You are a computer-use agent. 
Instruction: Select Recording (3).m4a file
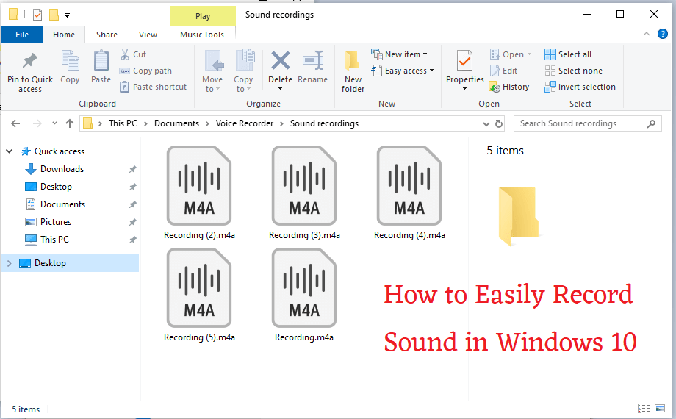tap(304, 193)
